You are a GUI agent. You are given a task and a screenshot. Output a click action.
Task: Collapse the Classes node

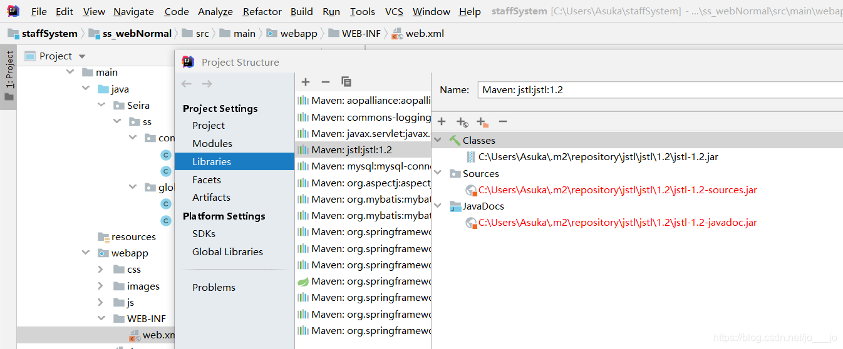[438, 140]
